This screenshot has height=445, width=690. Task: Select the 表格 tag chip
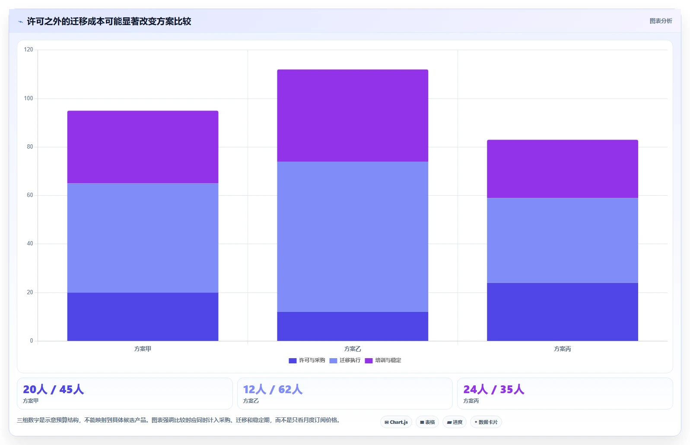(x=427, y=422)
